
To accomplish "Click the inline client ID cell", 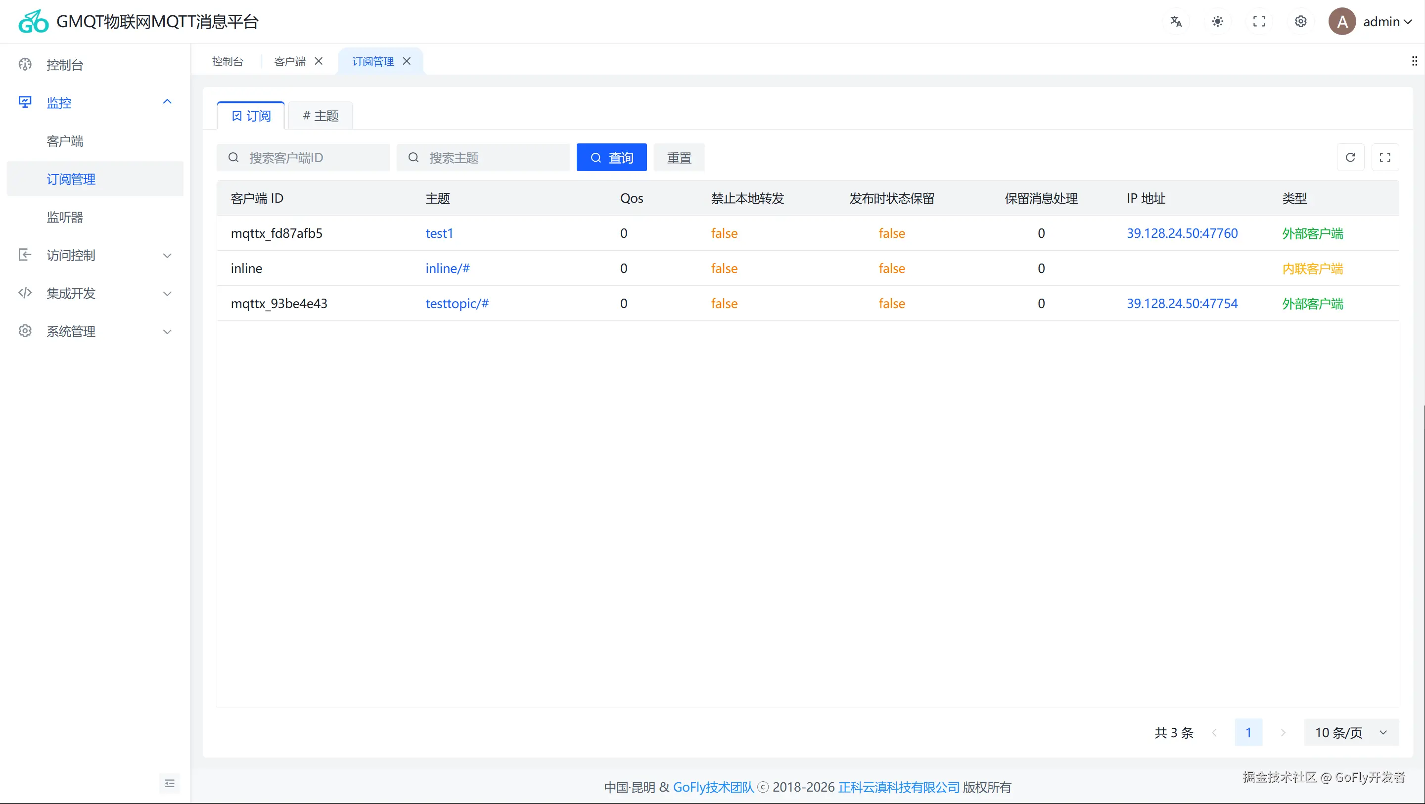I will [x=246, y=268].
